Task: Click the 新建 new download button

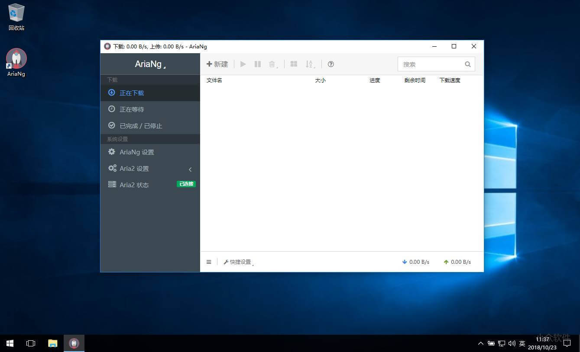Action: click(217, 64)
